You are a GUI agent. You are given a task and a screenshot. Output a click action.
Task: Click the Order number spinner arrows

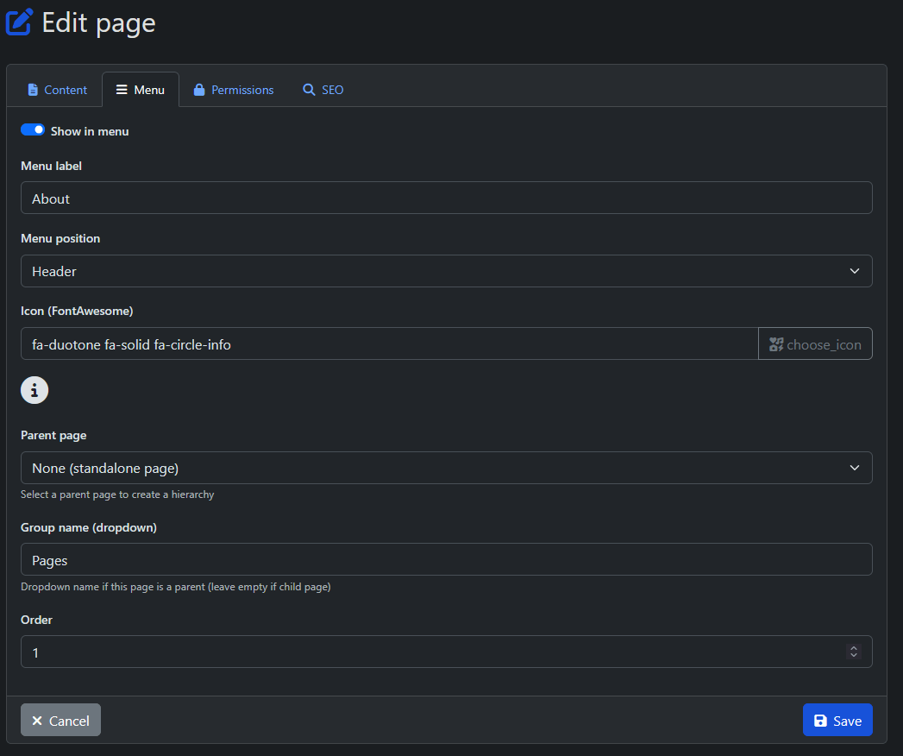tap(854, 652)
